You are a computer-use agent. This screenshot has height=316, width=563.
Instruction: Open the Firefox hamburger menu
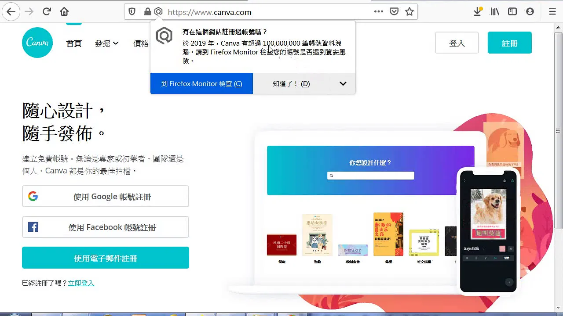[x=552, y=12]
